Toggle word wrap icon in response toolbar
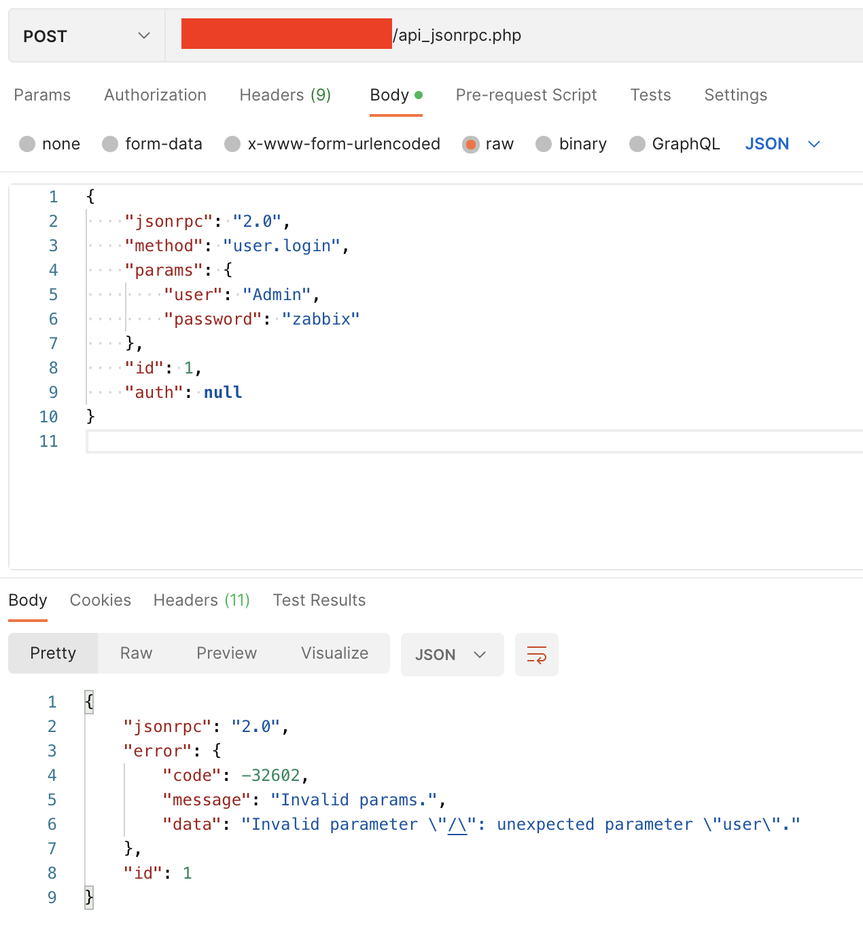This screenshot has height=933, width=863. [537, 655]
